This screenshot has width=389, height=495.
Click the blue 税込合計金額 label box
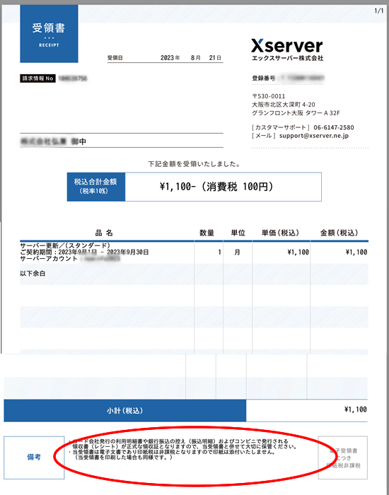point(96,187)
